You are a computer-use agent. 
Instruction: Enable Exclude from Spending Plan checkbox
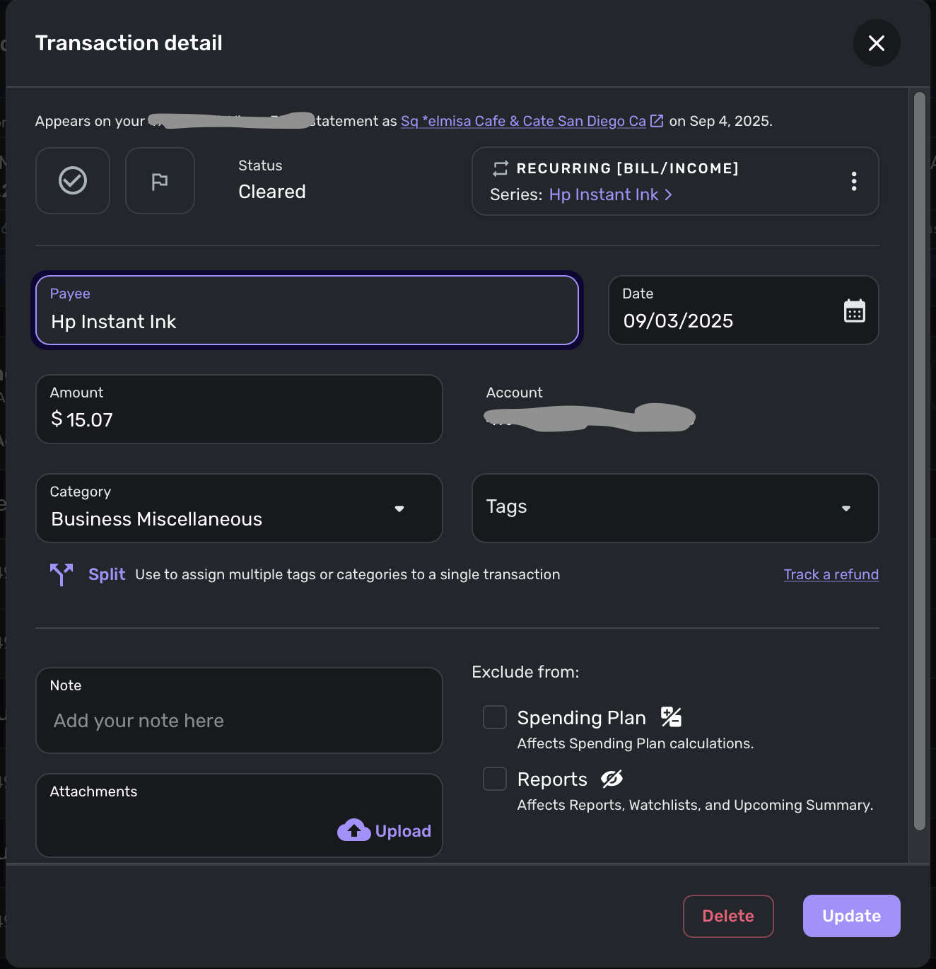495,717
